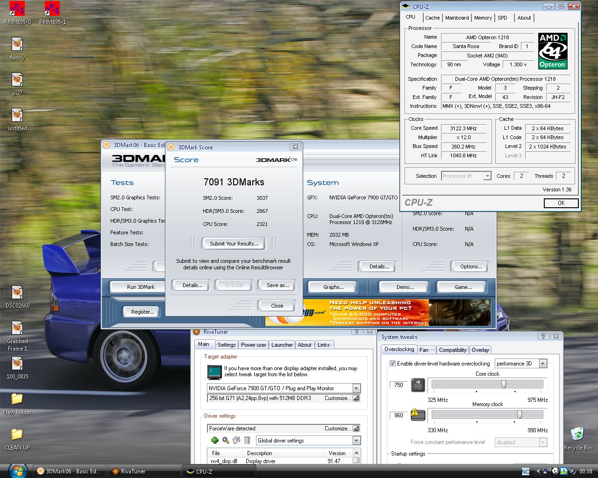Show hidden tray icons with the arrow
The image size is (598, 478).
(x=538, y=471)
